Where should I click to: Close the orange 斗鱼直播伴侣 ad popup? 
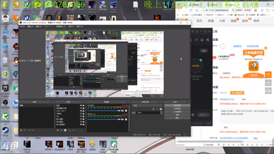click(x=266, y=48)
